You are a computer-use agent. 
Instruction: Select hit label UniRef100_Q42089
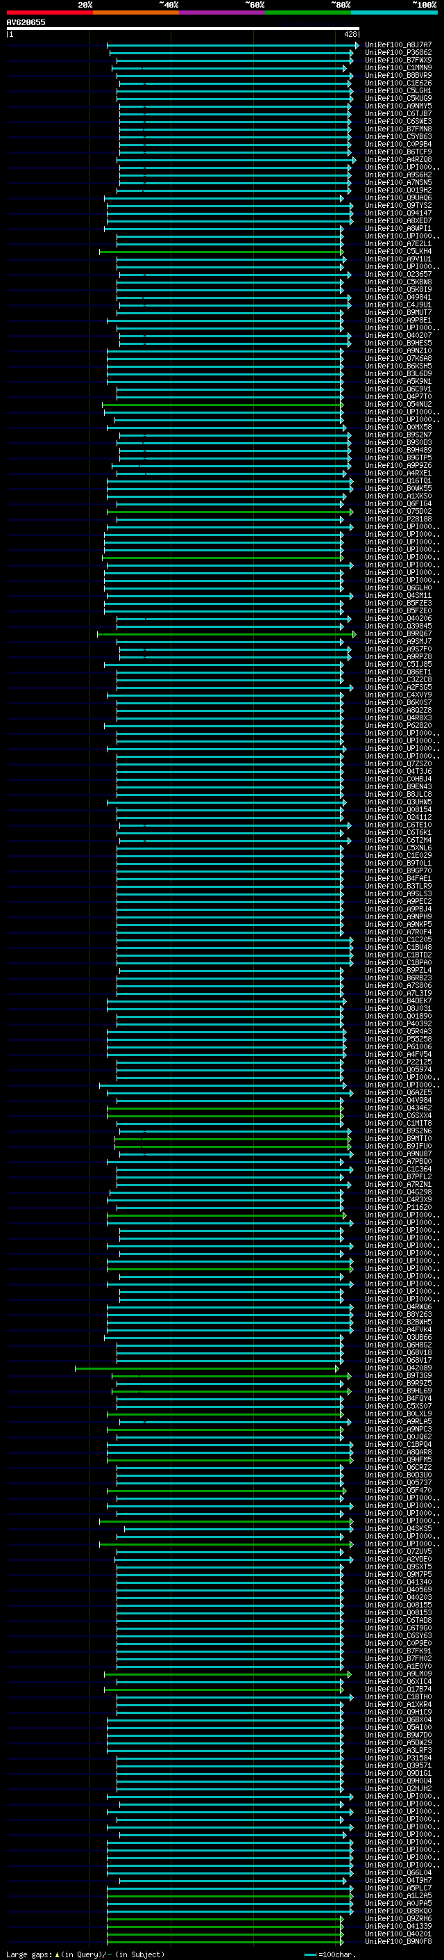click(398, 1369)
